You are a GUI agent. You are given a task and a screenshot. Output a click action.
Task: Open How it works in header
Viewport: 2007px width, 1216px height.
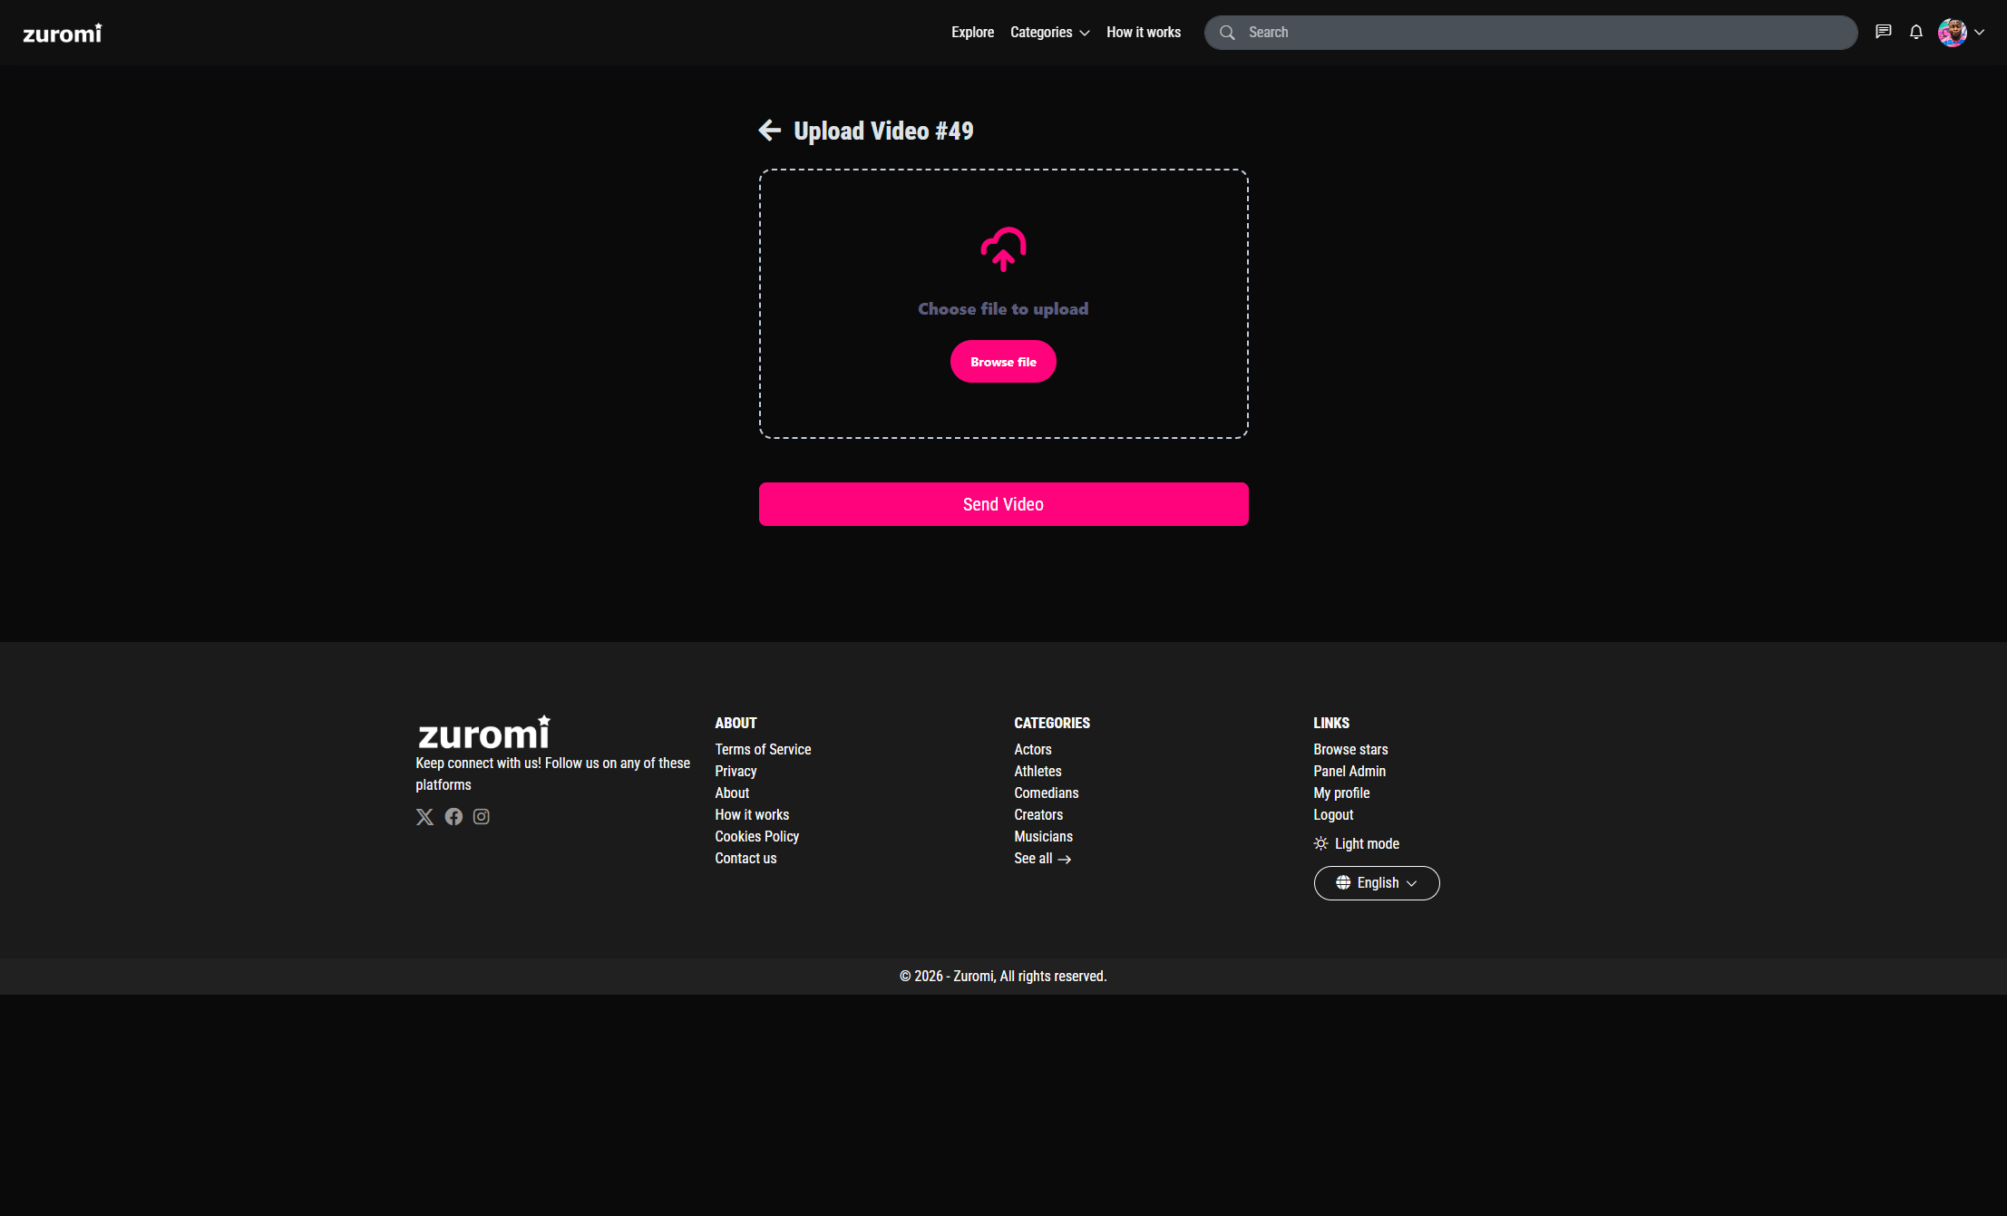1144,32
